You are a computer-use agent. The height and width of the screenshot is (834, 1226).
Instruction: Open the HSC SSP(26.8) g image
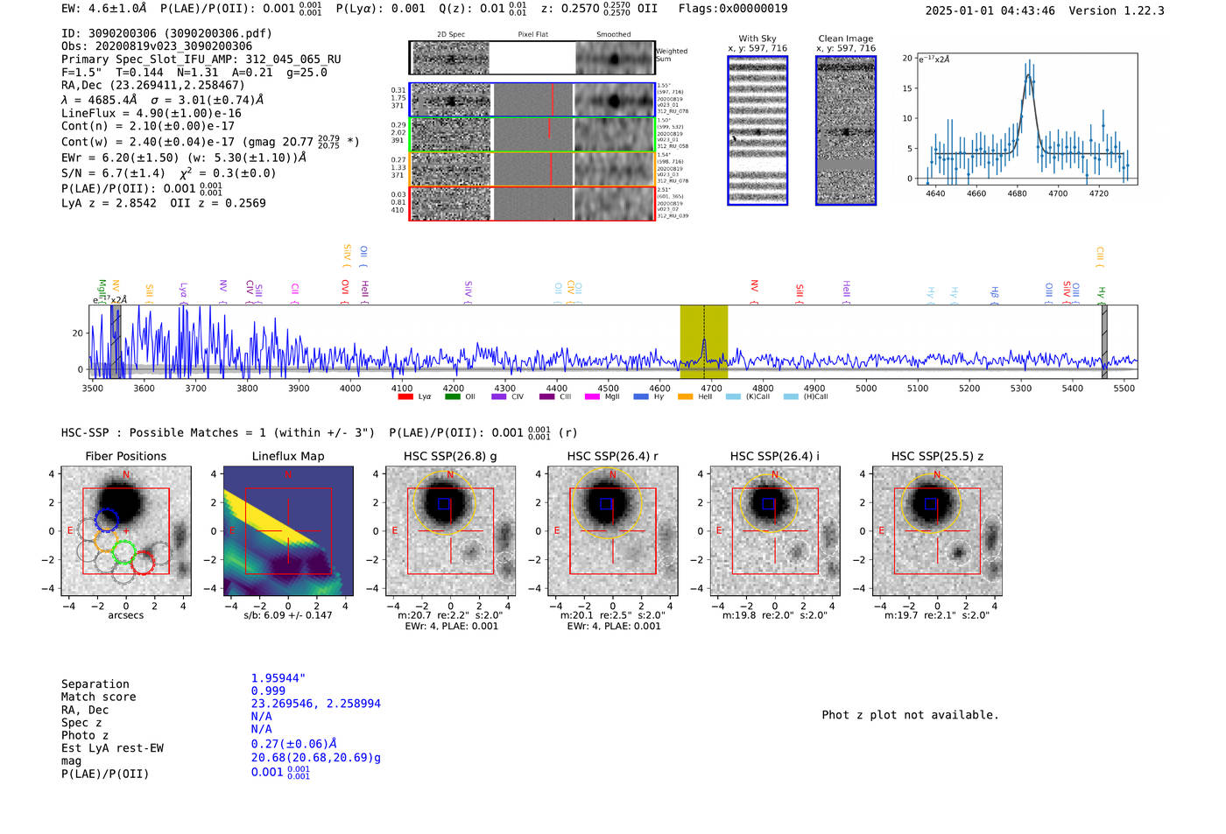tap(451, 531)
